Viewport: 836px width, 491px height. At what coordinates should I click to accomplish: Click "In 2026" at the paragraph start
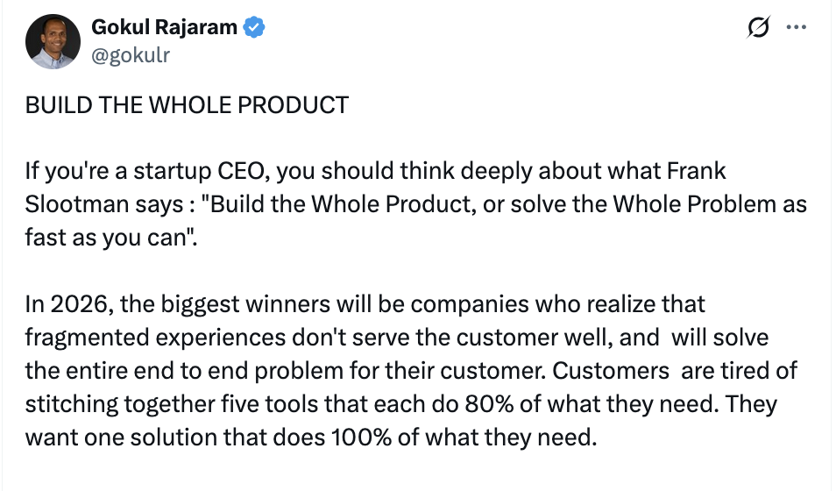pos(59,304)
